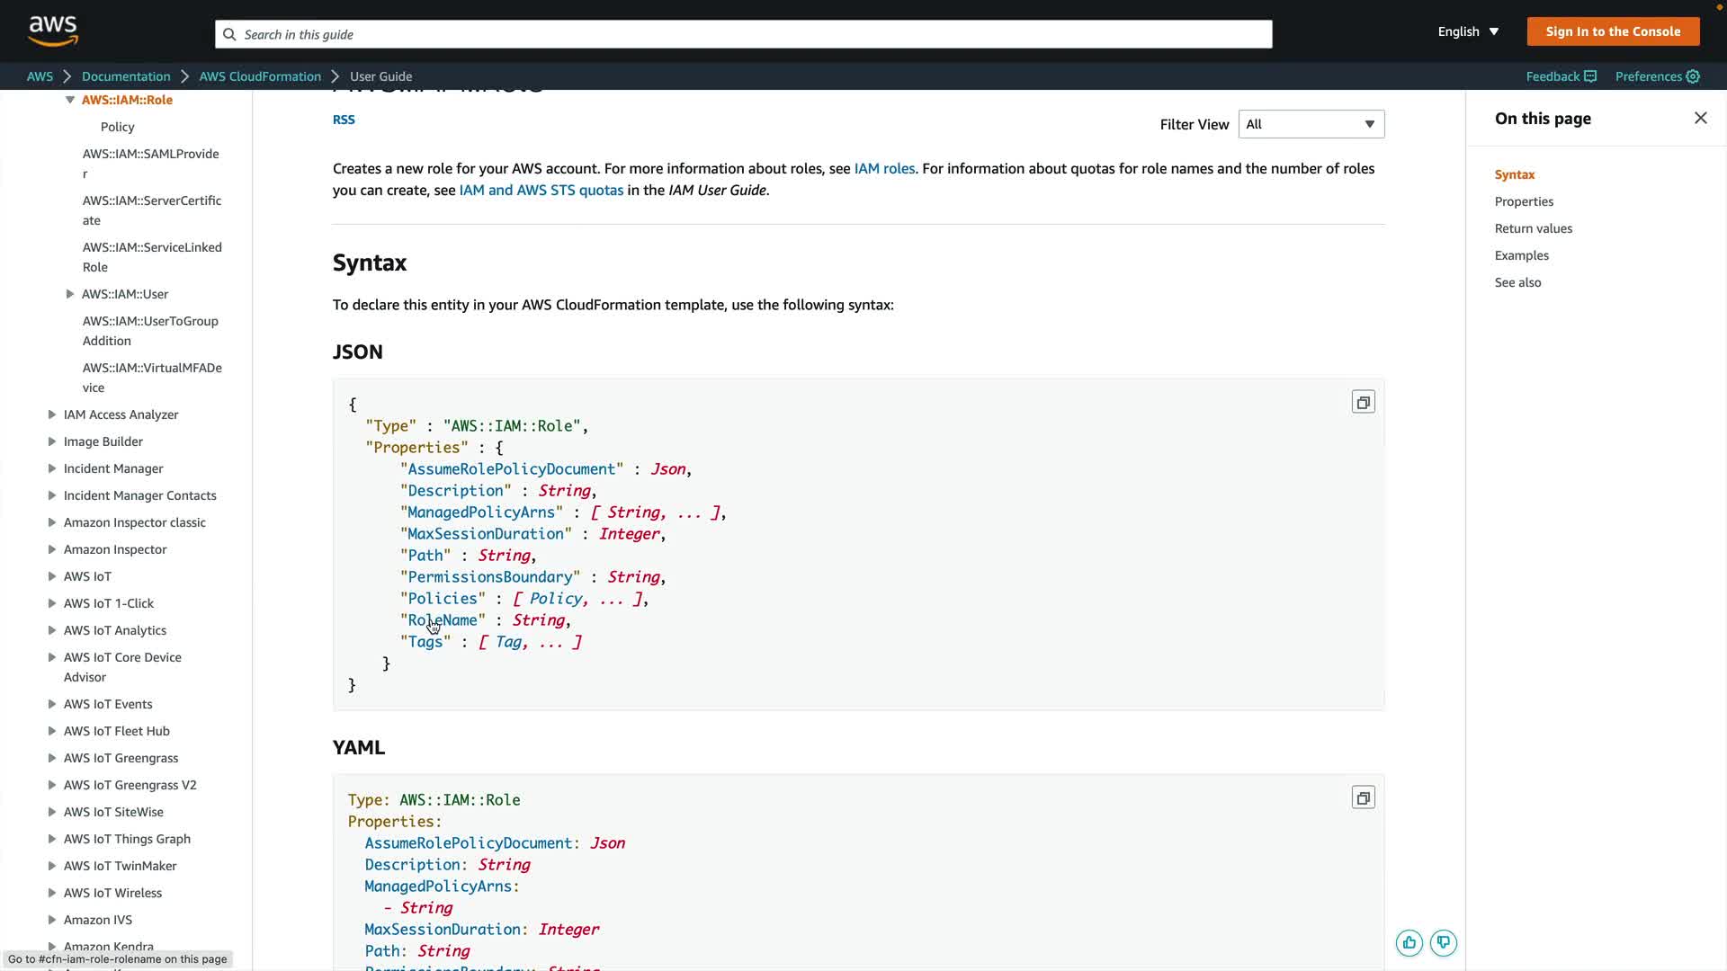Expand the IAM Access Analyzer section
The width and height of the screenshot is (1727, 971).
click(52, 414)
